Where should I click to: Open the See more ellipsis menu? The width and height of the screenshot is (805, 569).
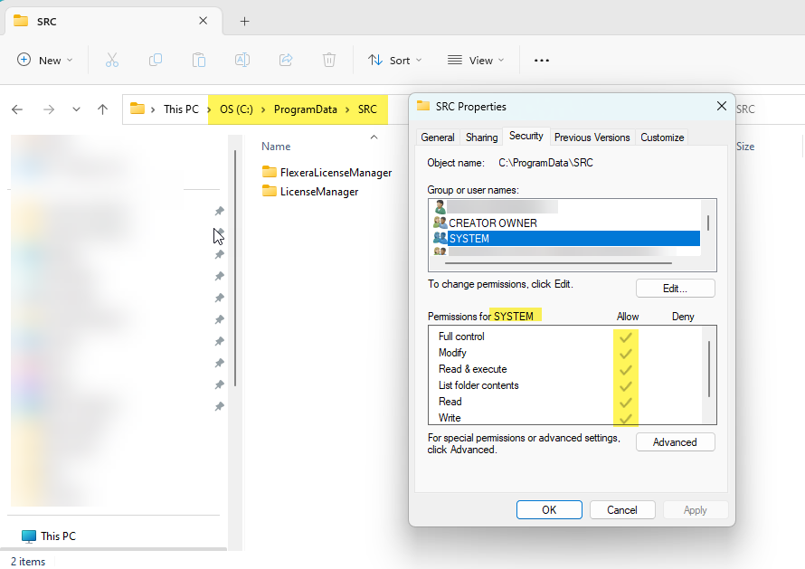(542, 60)
